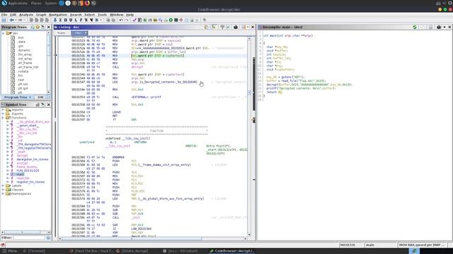The width and height of the screenshot is (453, 254).
Task: Click the Listing vertical scrollbar
Action: click(x=249, y=136)
